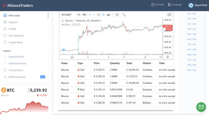Viewport: 209px width, 115px height.
Task: Expand Bitcoin / TetherUS title dropdown arrow
Action: pyautogui.click(x=101, y=21)
